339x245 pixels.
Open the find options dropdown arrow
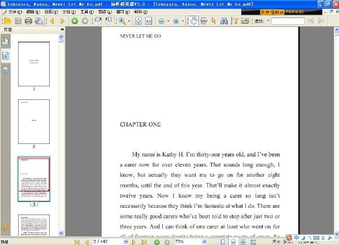268,20
